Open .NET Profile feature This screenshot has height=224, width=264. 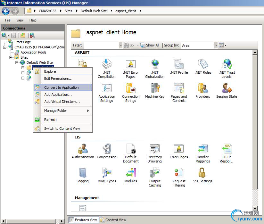pyautogui.click(x=179, y=67)
